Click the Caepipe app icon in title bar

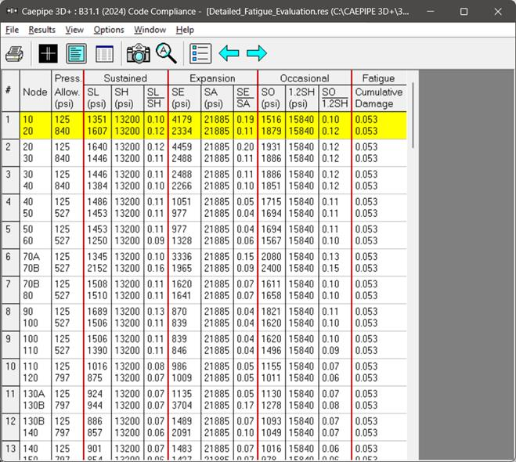click(12, 12)
